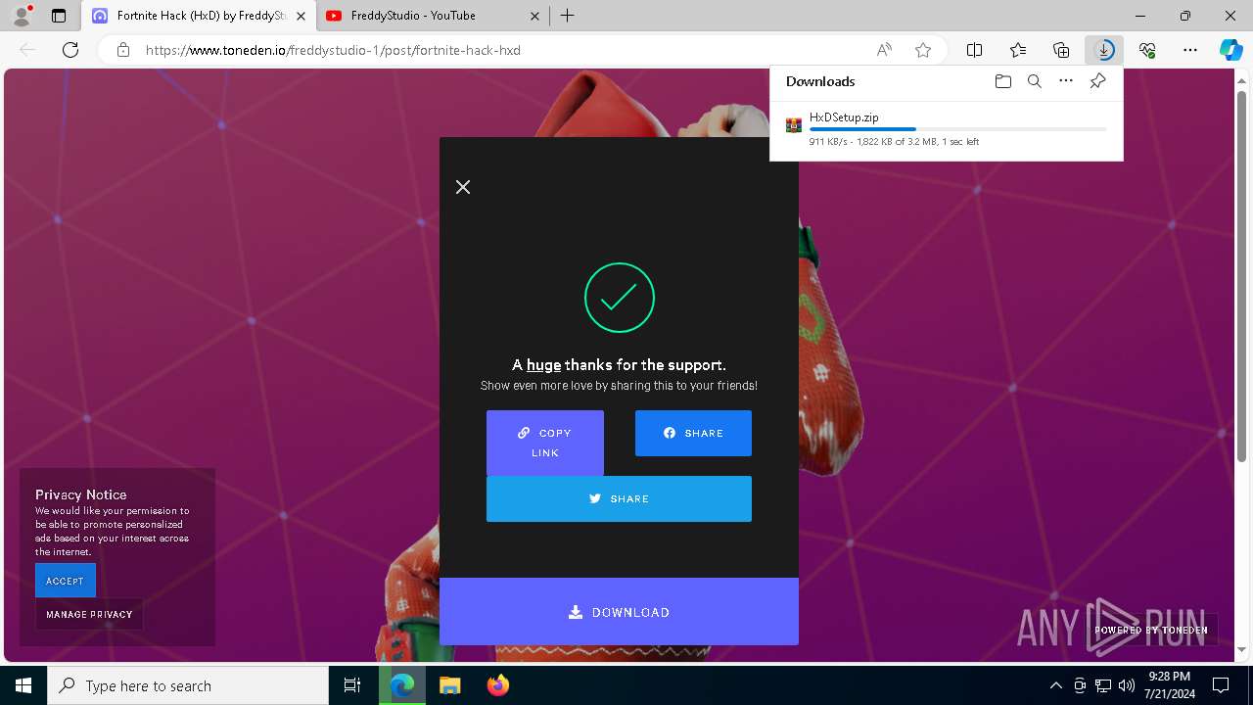Screen dimensions: 1253x705
Task: Close the Fortnite Hack tab
Action: tap(301, 16)
